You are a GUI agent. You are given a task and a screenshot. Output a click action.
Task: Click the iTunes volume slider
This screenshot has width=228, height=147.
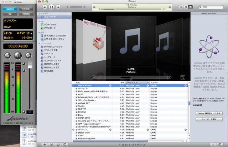point(76,7)
